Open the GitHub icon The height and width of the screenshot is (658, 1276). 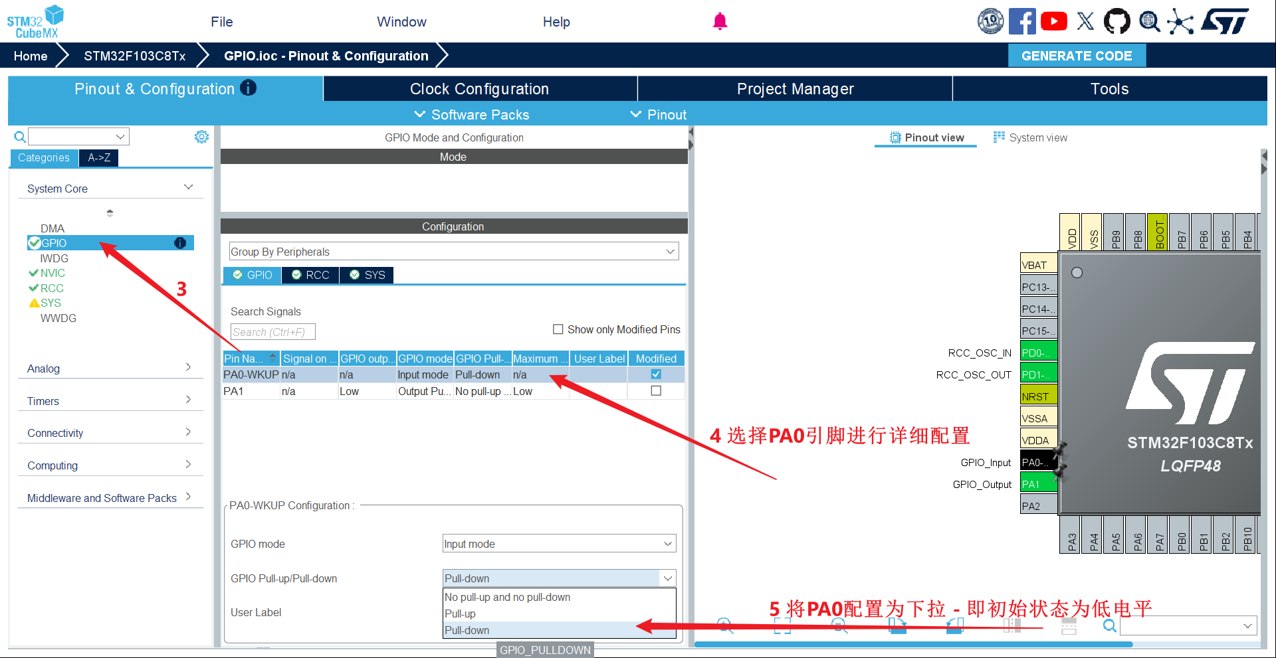1116,21
